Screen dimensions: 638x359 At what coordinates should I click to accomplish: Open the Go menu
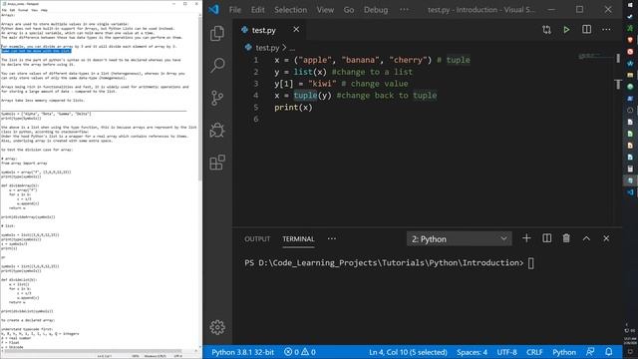click(349, 9)
